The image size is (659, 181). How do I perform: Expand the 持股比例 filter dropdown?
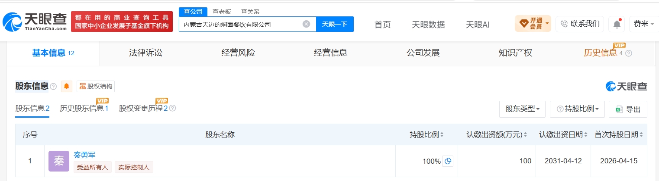point(577,109)
